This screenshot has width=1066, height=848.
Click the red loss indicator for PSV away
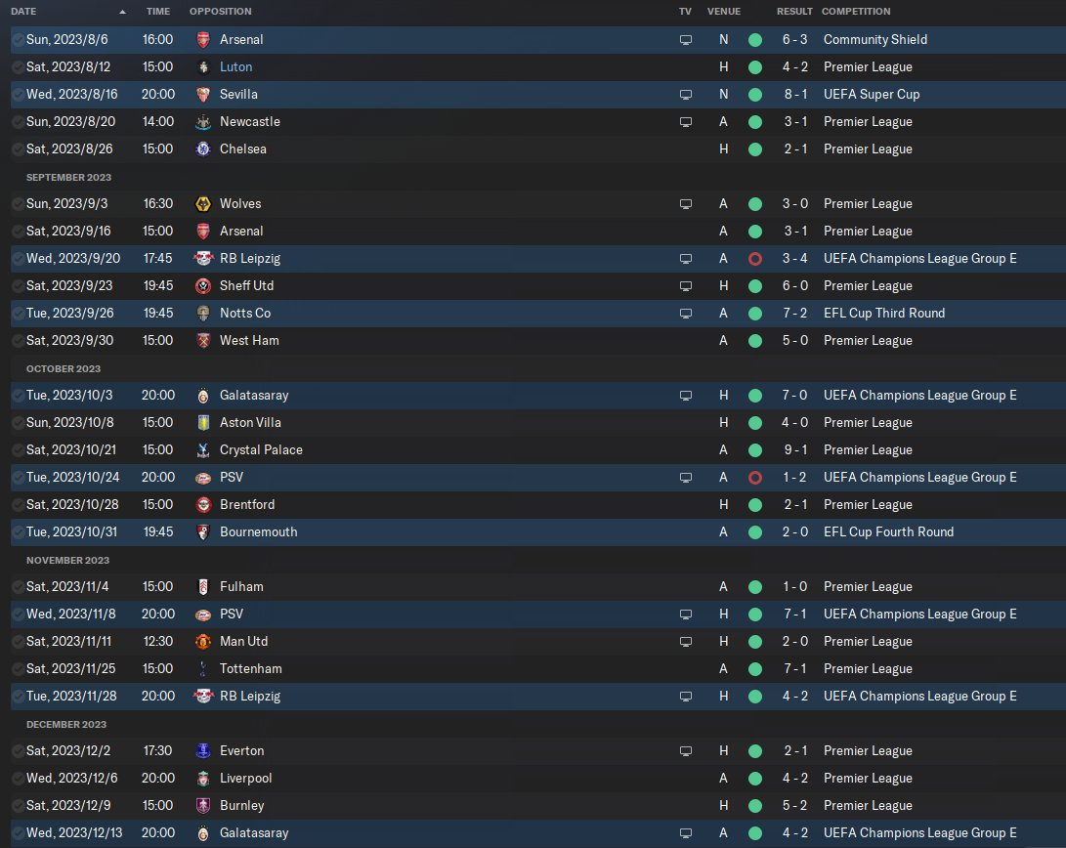pos(754,478)
